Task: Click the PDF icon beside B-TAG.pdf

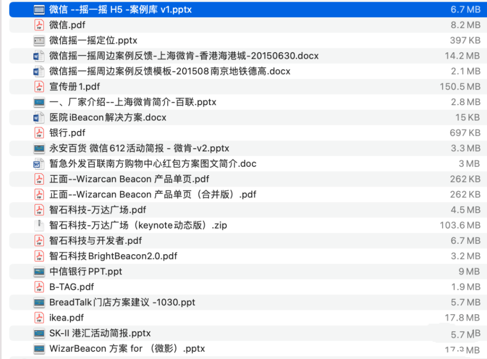Action: (39, 287)
